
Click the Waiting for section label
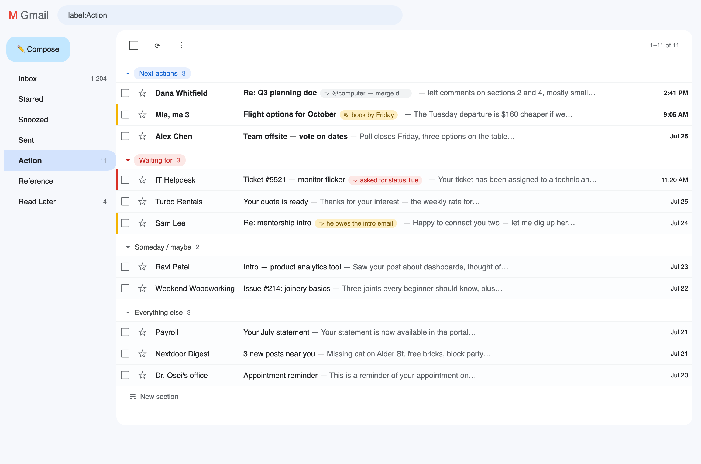[159, 161]
